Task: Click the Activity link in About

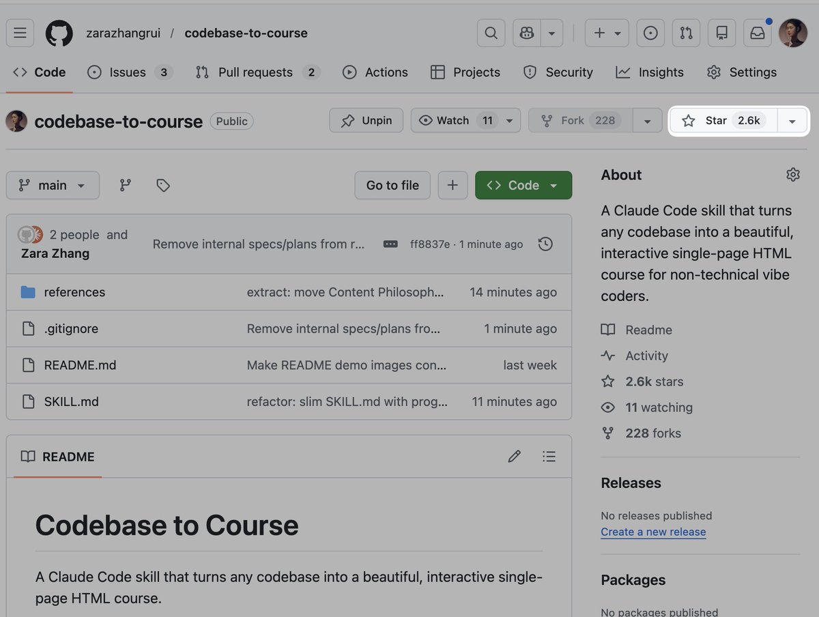Action: tap(635, 356)
